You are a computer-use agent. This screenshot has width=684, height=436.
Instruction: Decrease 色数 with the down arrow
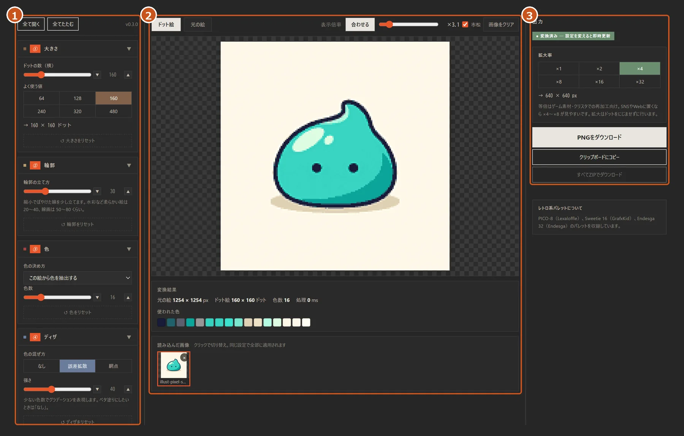click(x=98, y=297)
